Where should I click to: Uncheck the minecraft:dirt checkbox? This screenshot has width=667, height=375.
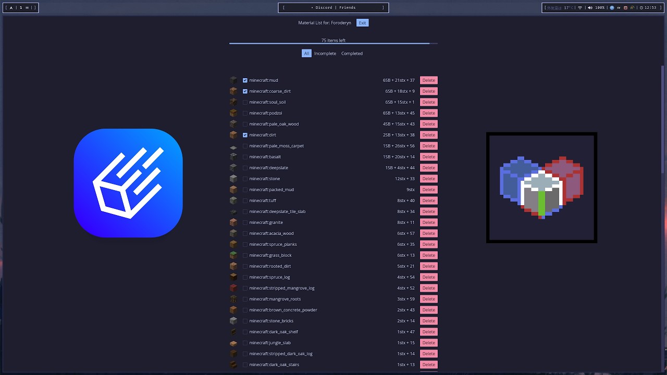(x=245, y=135)
